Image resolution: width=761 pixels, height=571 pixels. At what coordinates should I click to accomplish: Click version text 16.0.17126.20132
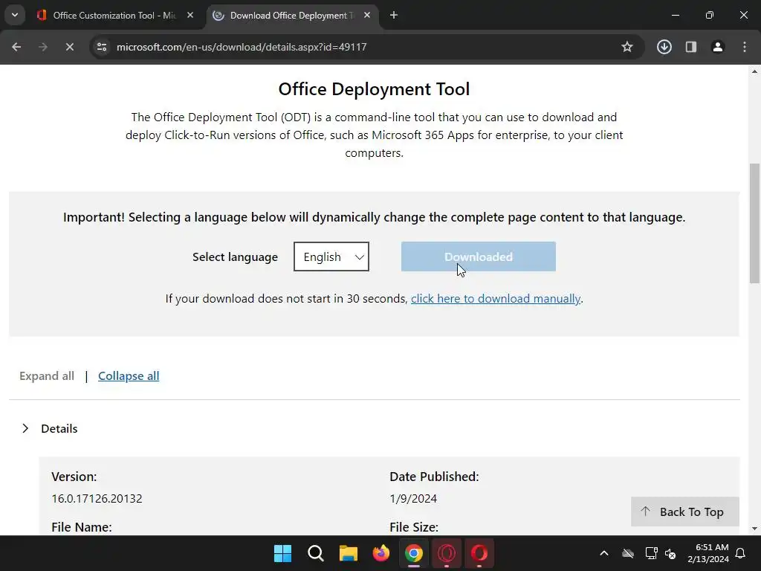[97, 499]
